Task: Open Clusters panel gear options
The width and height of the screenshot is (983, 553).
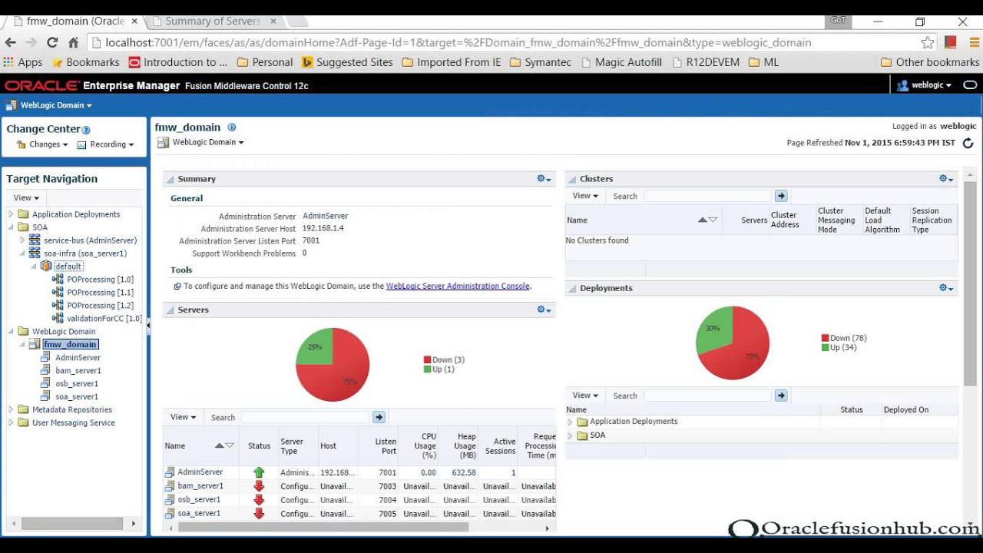Action: click(945, 178)
